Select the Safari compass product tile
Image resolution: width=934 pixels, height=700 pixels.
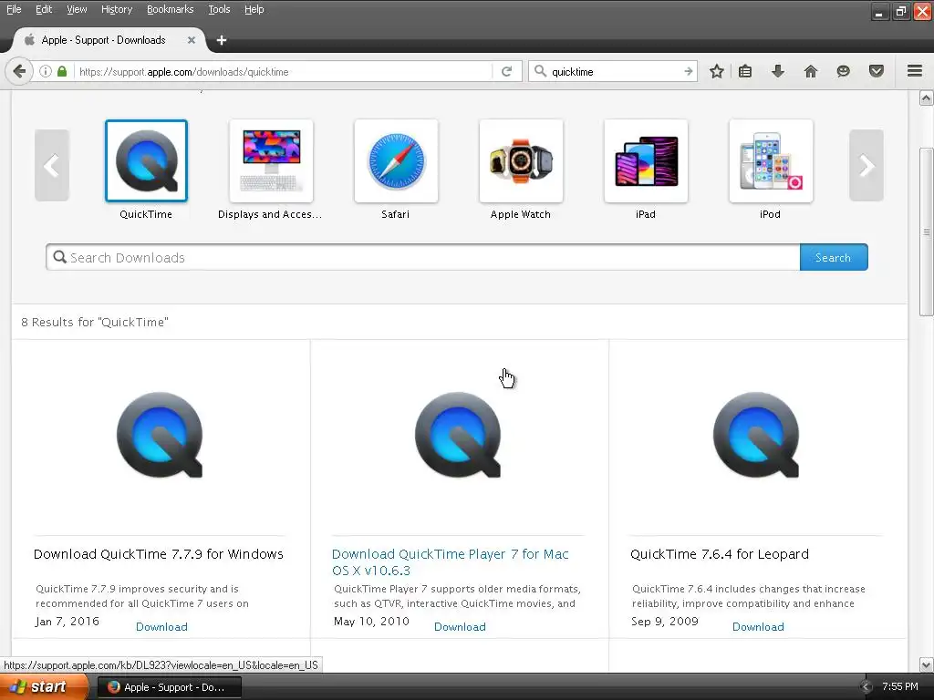(396, 160)
